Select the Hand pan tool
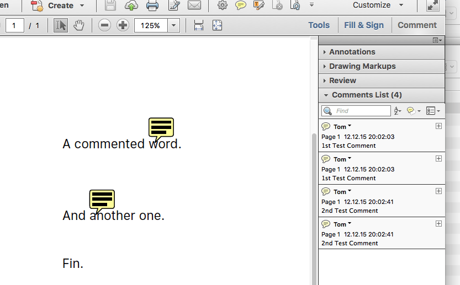Screen dimensions: 460x285 coord(78,25)
